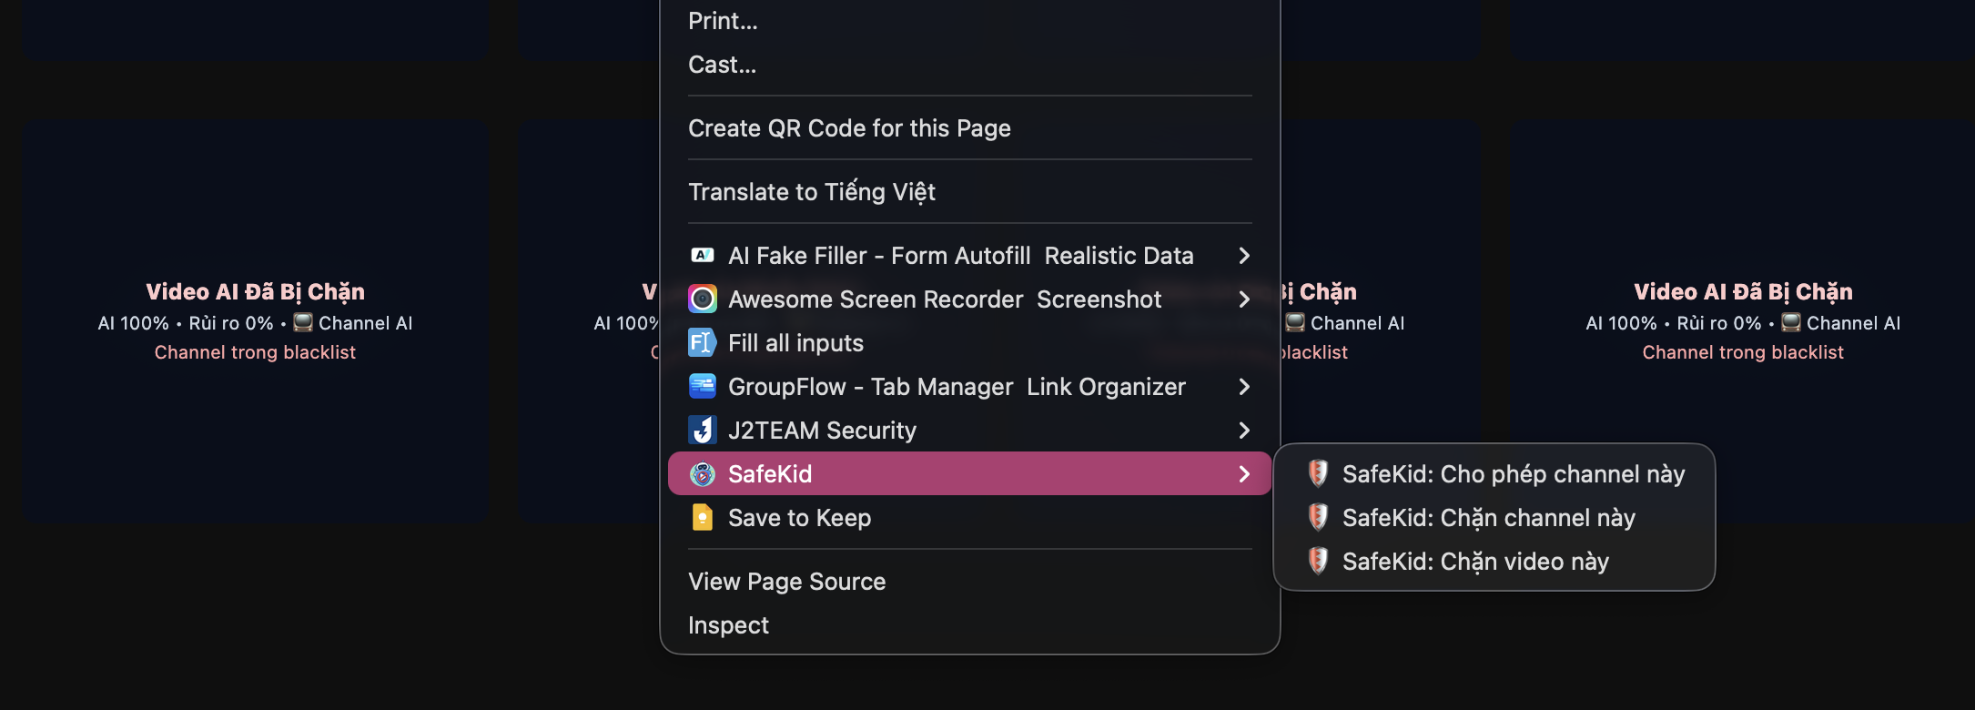Click the Awesome Screen Recorder icon
The image size is (1975, 710).
coord(702,299)
